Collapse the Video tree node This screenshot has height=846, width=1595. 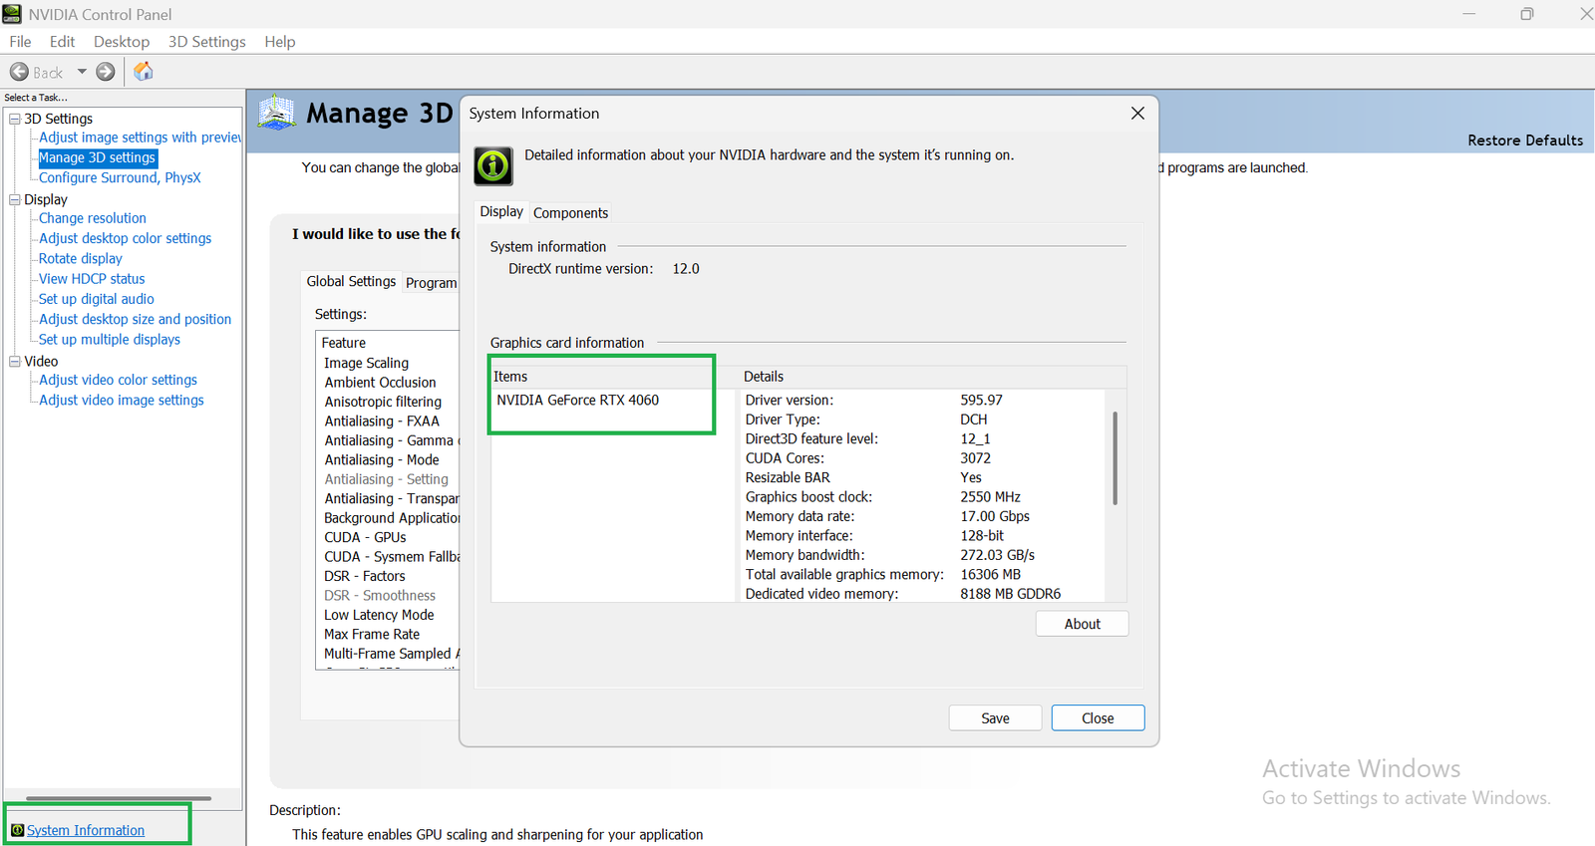click(x=15, y=361)
